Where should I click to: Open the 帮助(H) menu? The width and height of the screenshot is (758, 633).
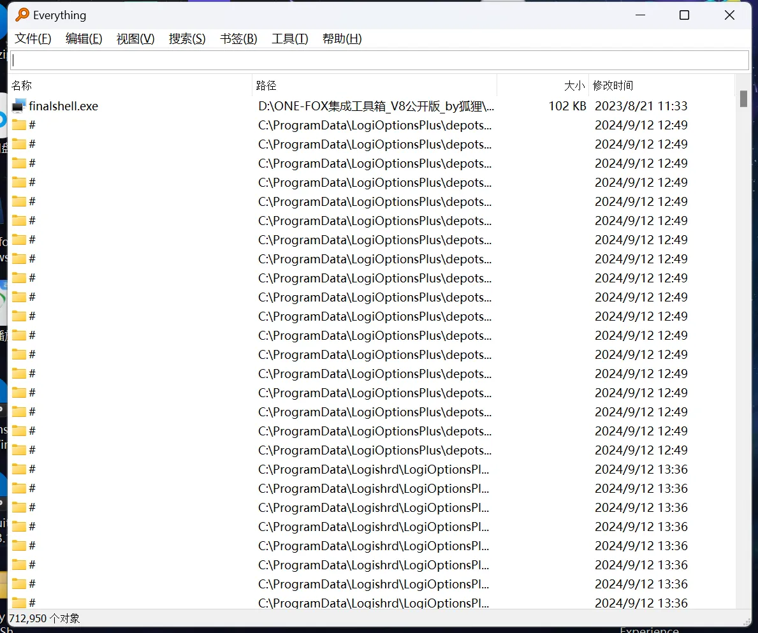click(x=342, y=39)
